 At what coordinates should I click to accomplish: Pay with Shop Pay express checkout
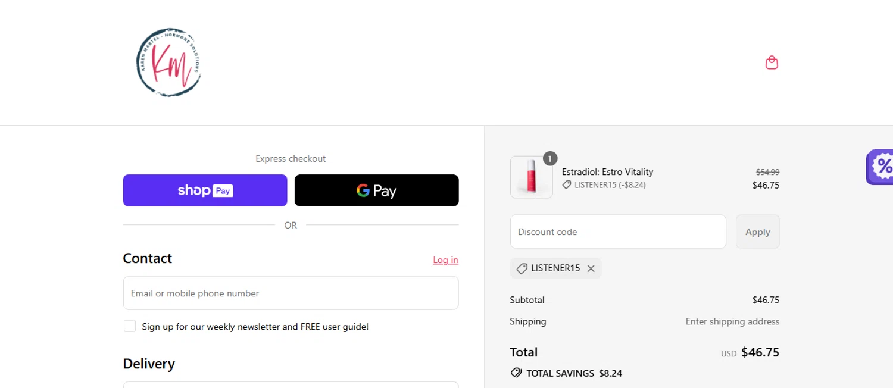tap(205, 190)
